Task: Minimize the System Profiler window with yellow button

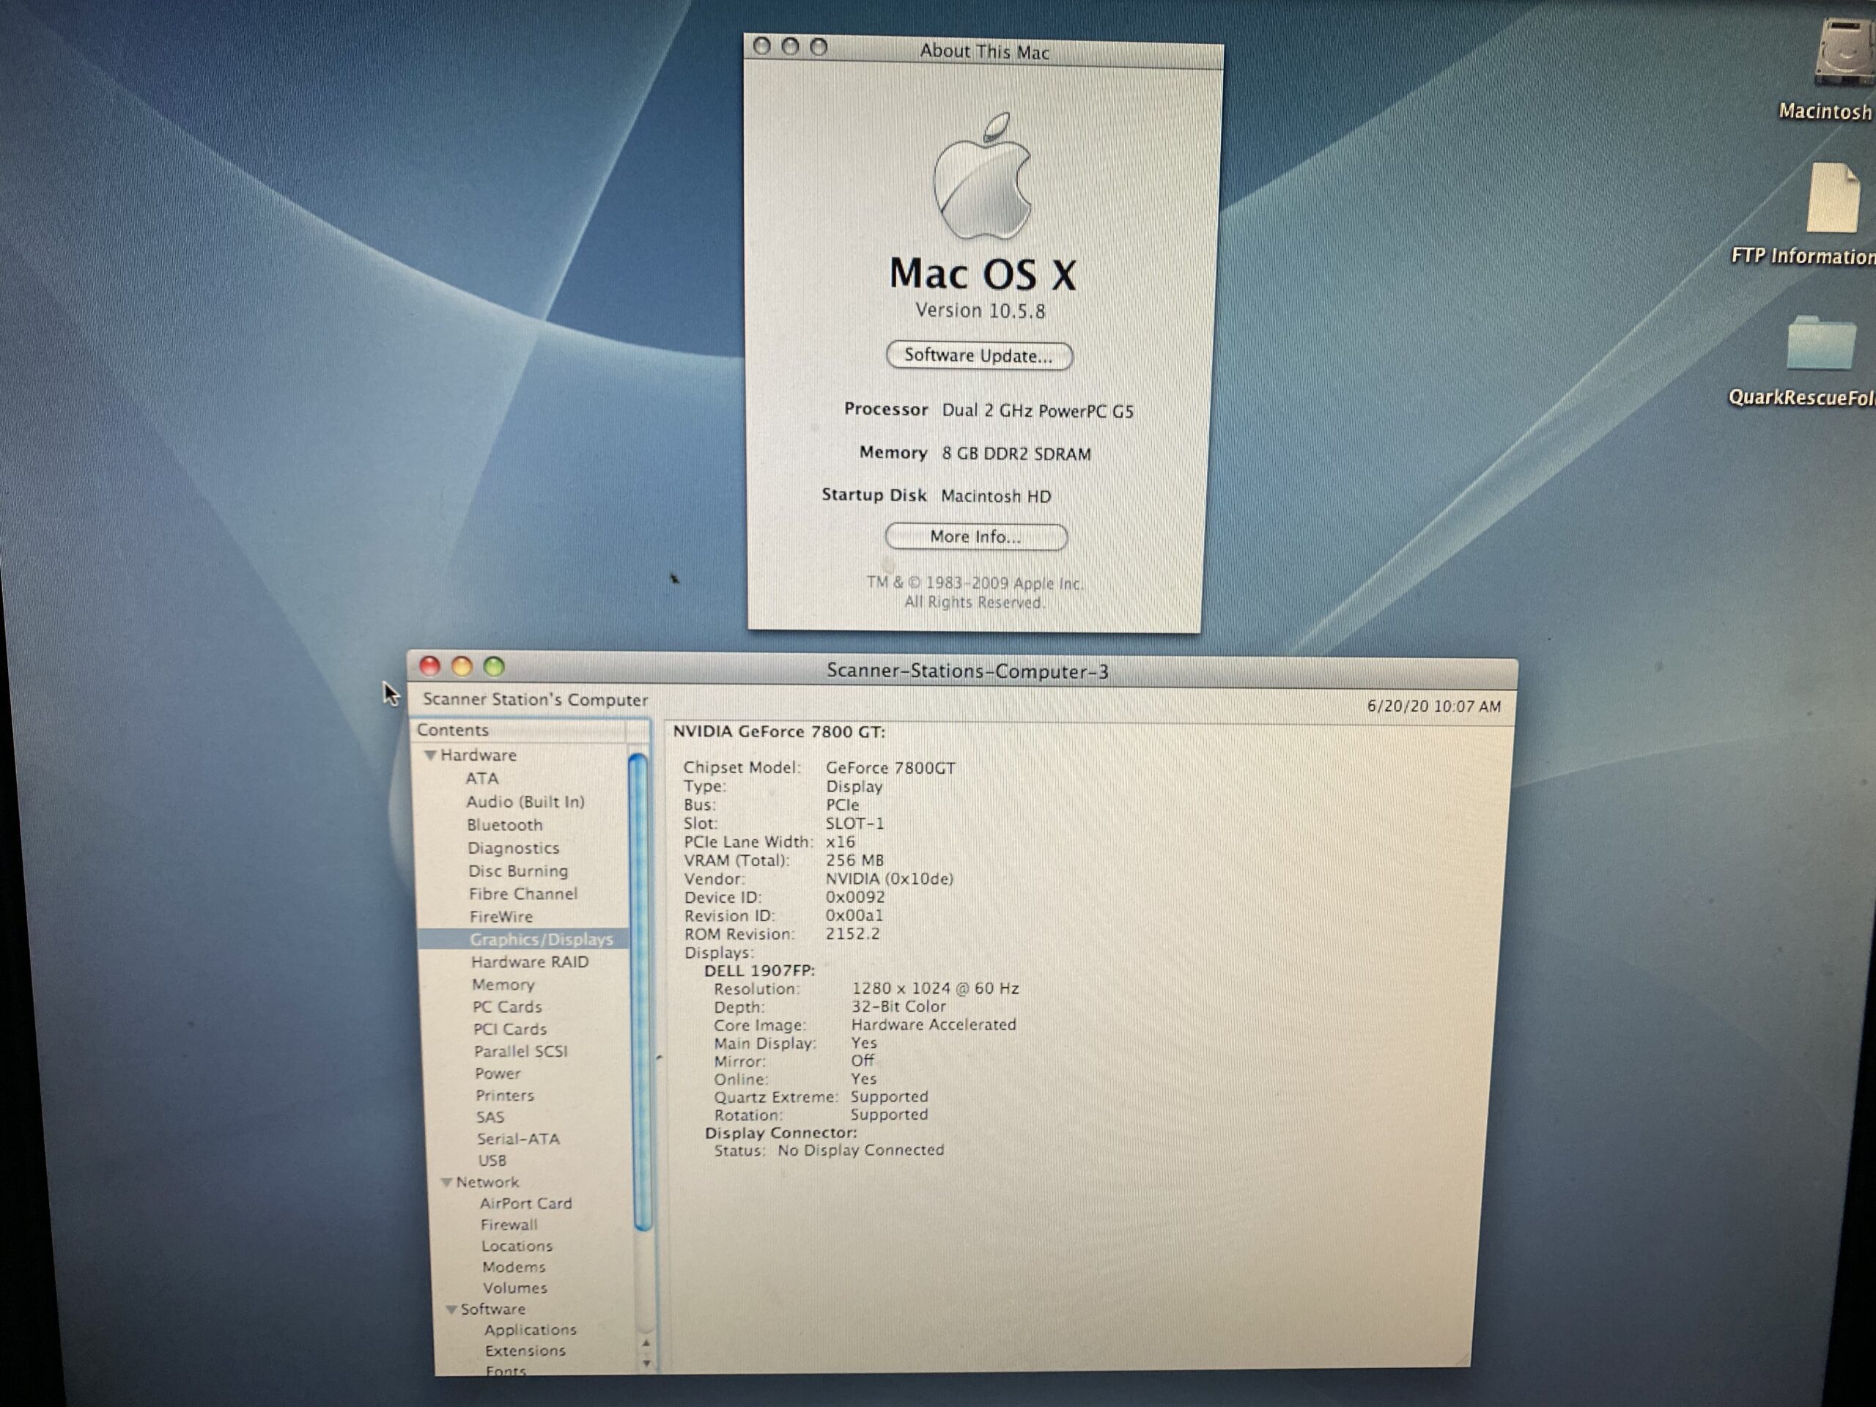Action: point(462,667)
